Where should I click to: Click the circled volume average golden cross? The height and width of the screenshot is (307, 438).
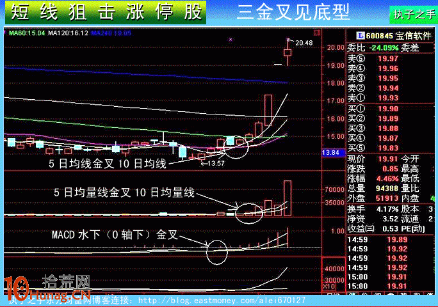245,210
